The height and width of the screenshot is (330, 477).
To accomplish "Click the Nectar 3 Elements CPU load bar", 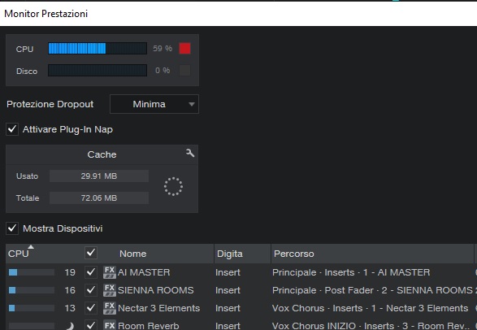I will [32, 308].
